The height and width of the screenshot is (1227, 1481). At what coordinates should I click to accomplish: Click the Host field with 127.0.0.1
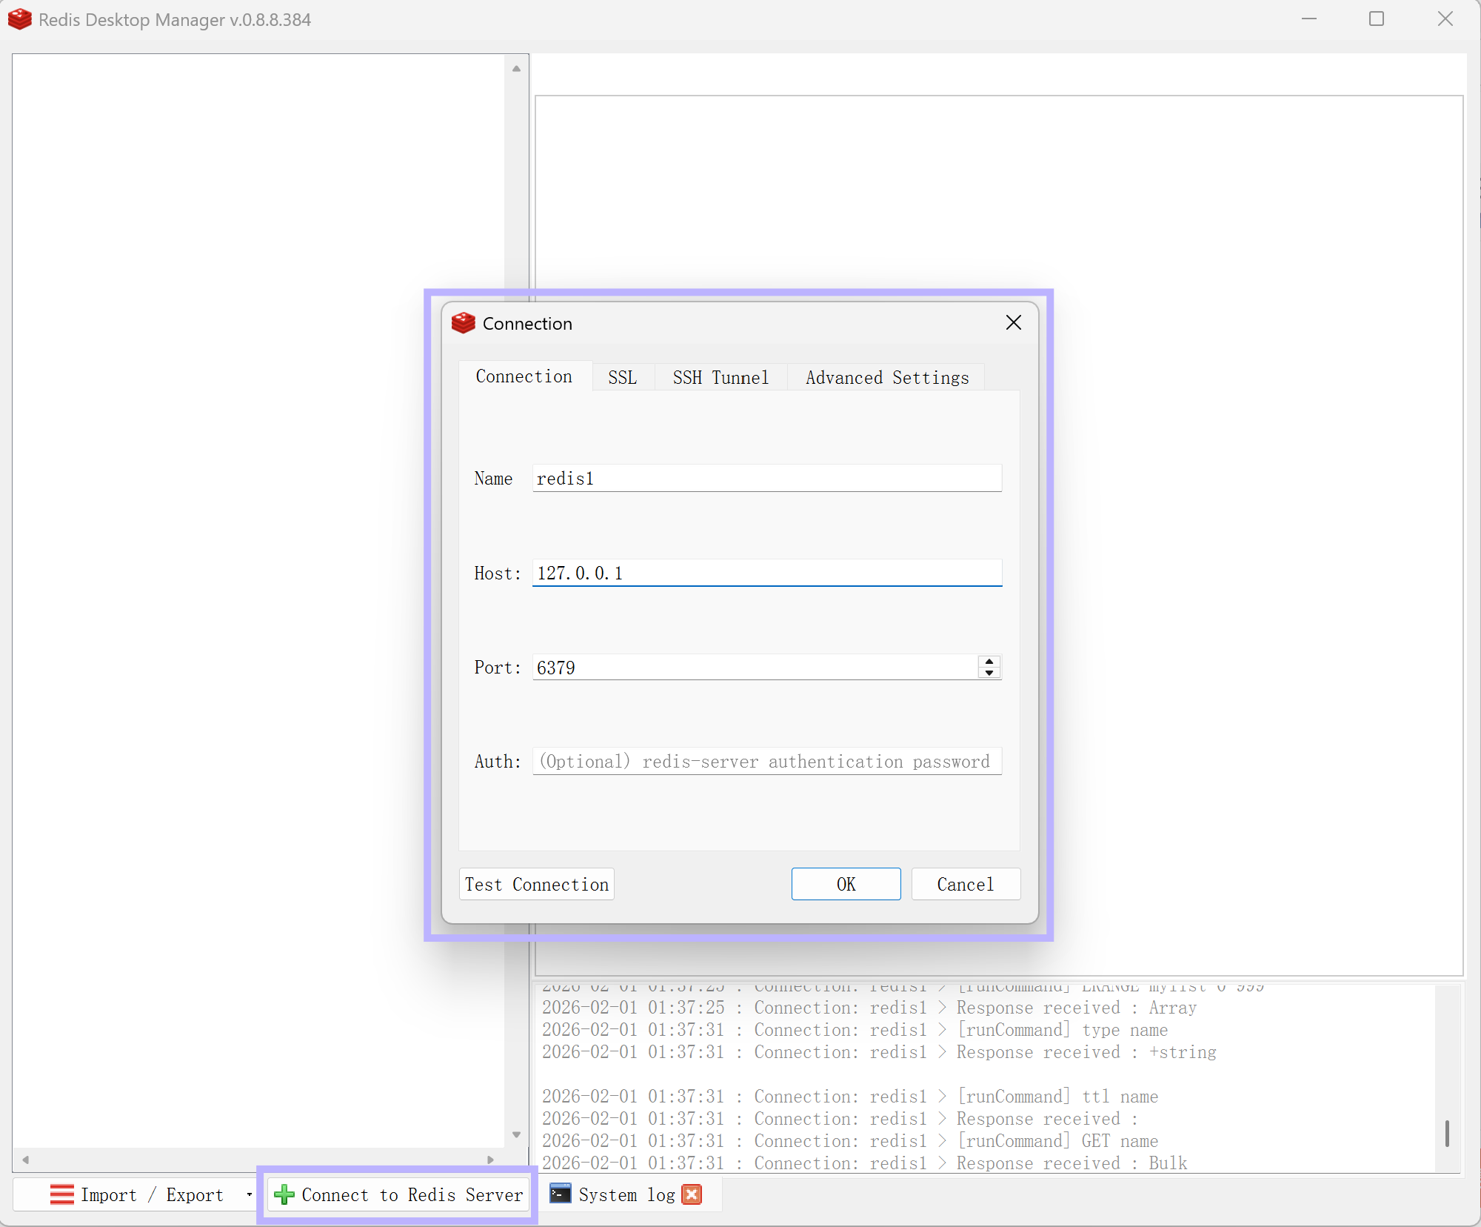(767, 573)
